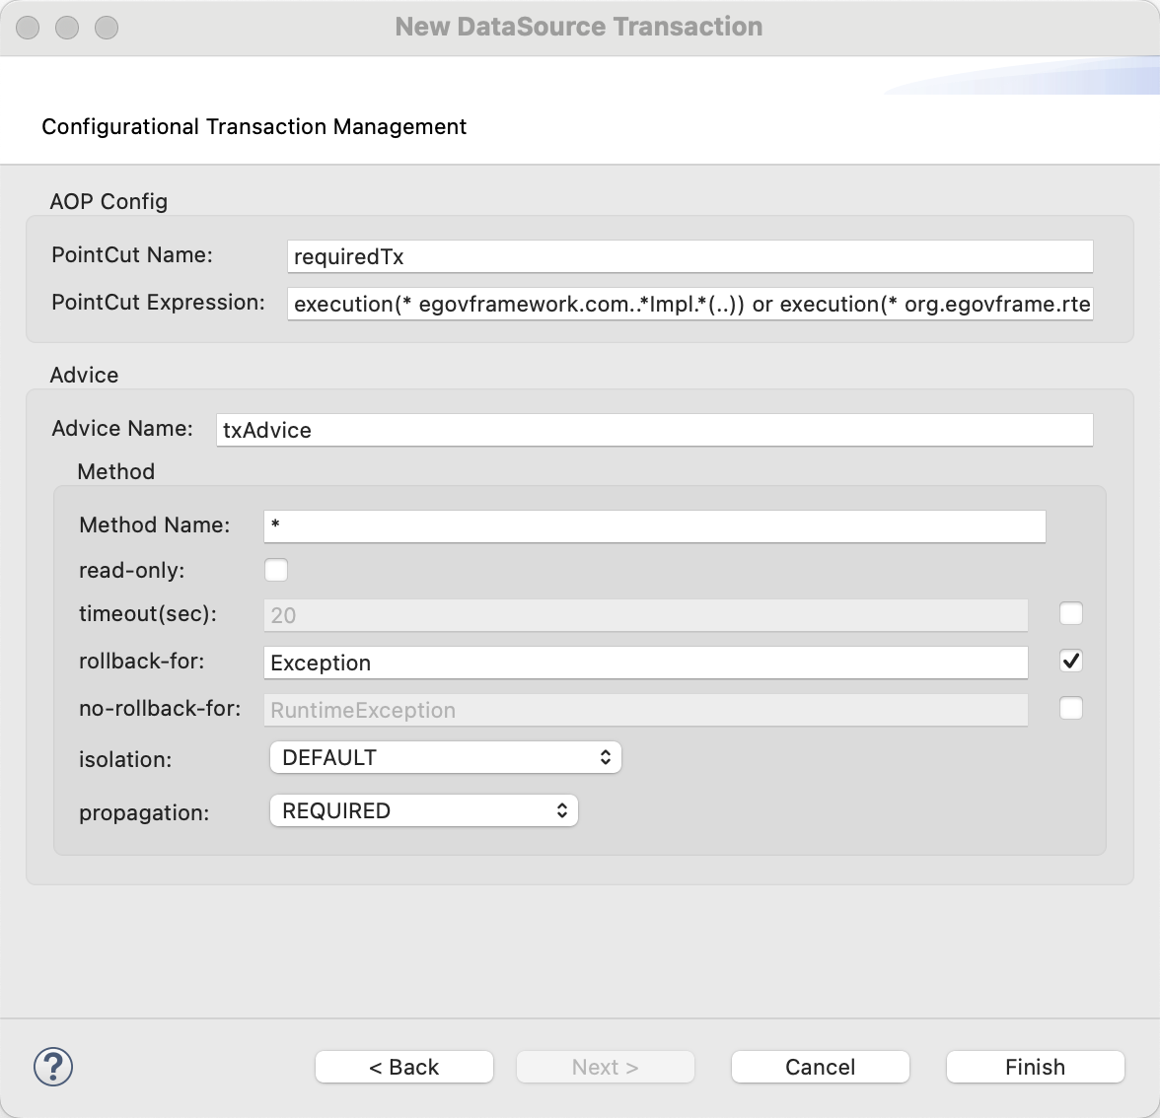Click the no-rollback-for RuntimeException field
Viewport: 1160px width, 1118px height.
646,710
